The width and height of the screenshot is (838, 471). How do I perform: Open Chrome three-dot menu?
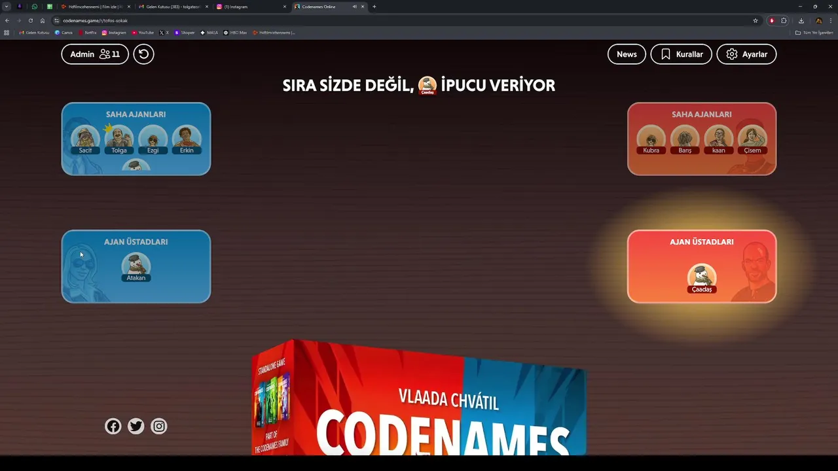(831, 20)
